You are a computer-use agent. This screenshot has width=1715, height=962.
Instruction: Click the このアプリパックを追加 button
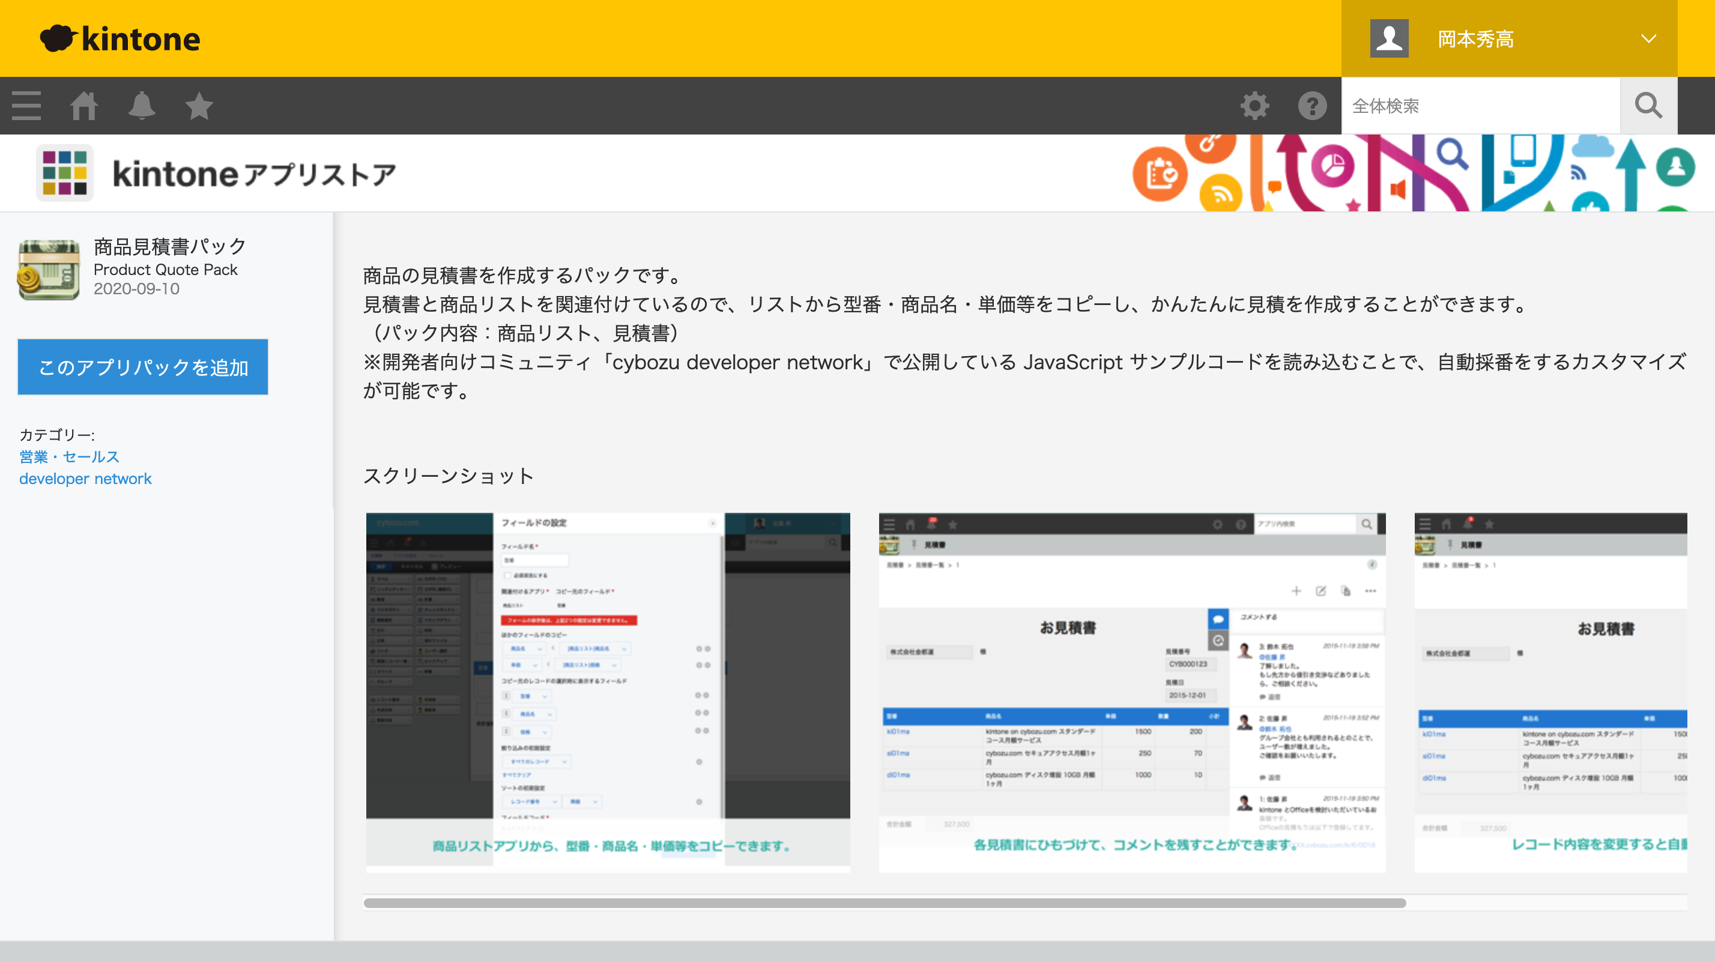click(142, 367)
